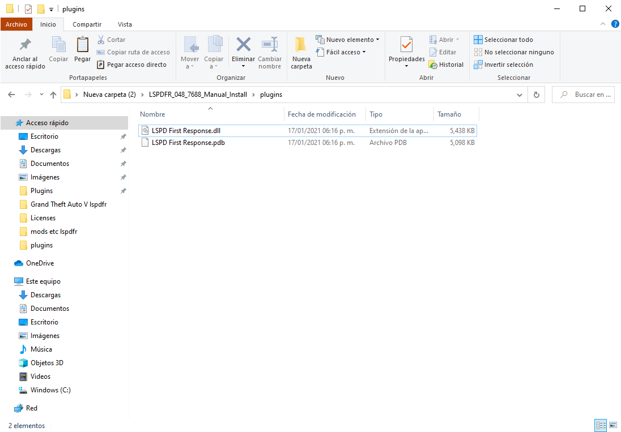Sort by the Tamaño column header
The width and height of the screenshot is (621, 432).
click(x=456, y=114)
